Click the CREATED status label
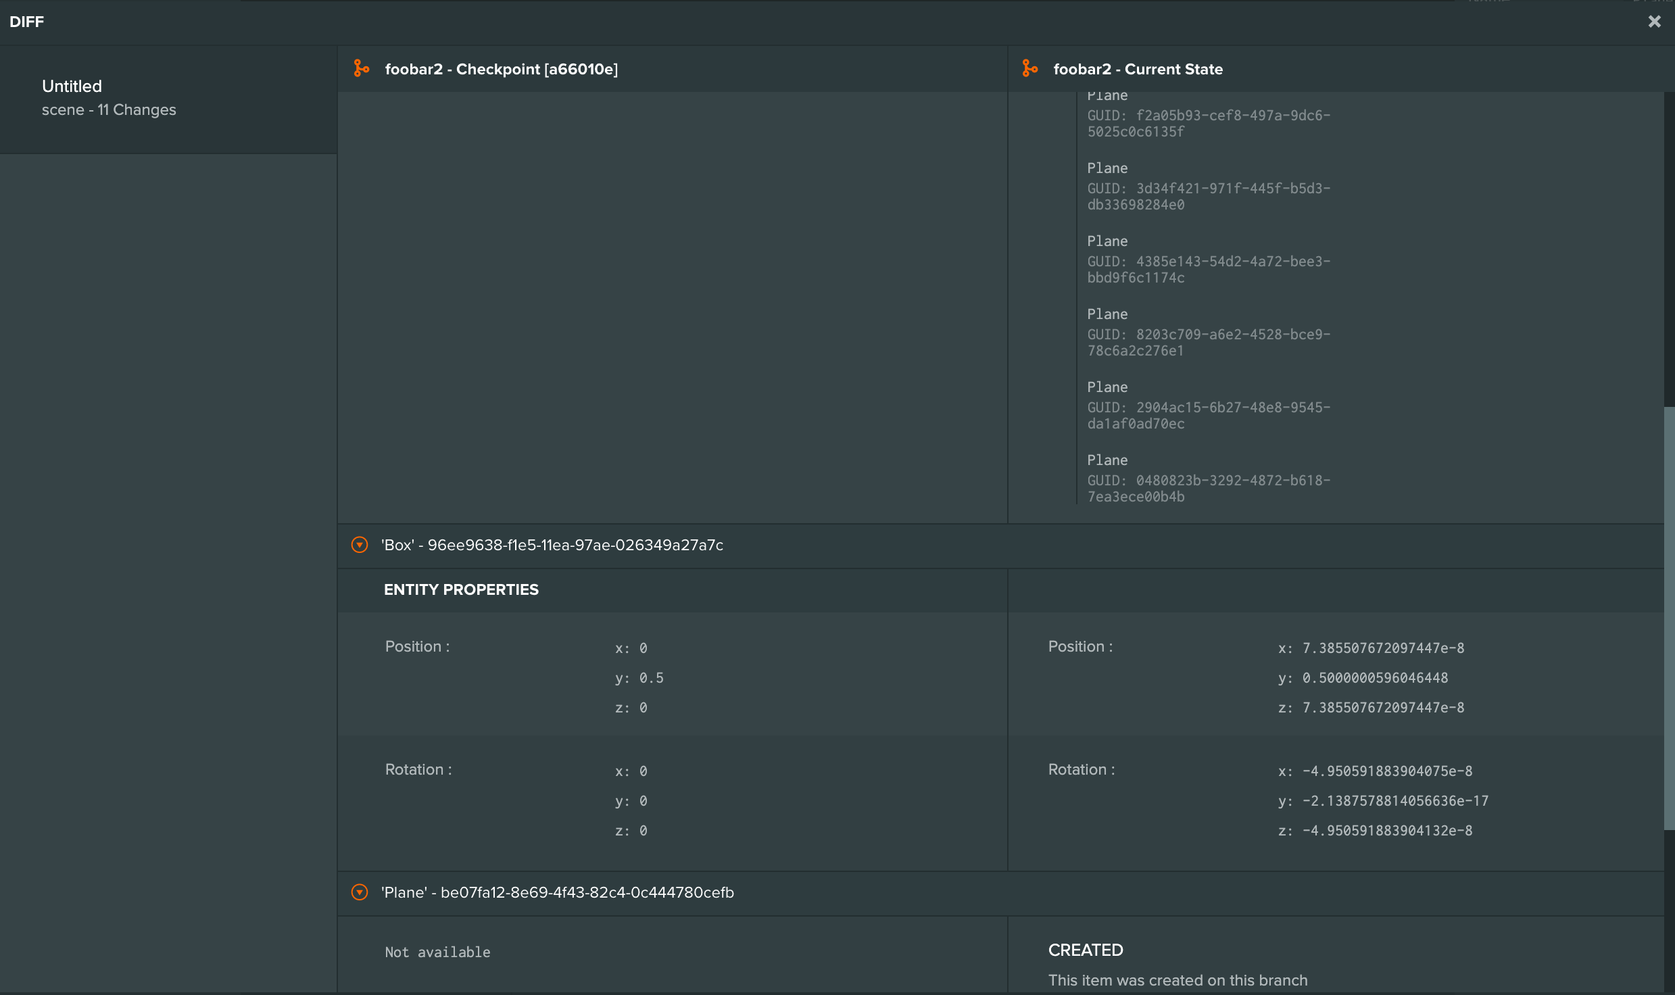 [x=1085, y=950]
